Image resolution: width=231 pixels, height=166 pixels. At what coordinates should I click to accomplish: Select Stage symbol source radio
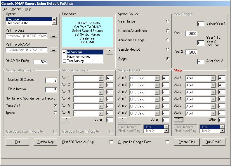click(168, 59)
